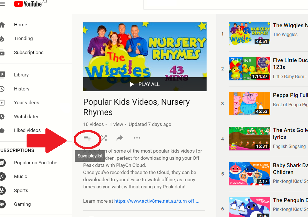Click 'Updated 7 days ago' text
This screenshot has width=308, height=217.
pyautogui.click(x=150, y=124)
